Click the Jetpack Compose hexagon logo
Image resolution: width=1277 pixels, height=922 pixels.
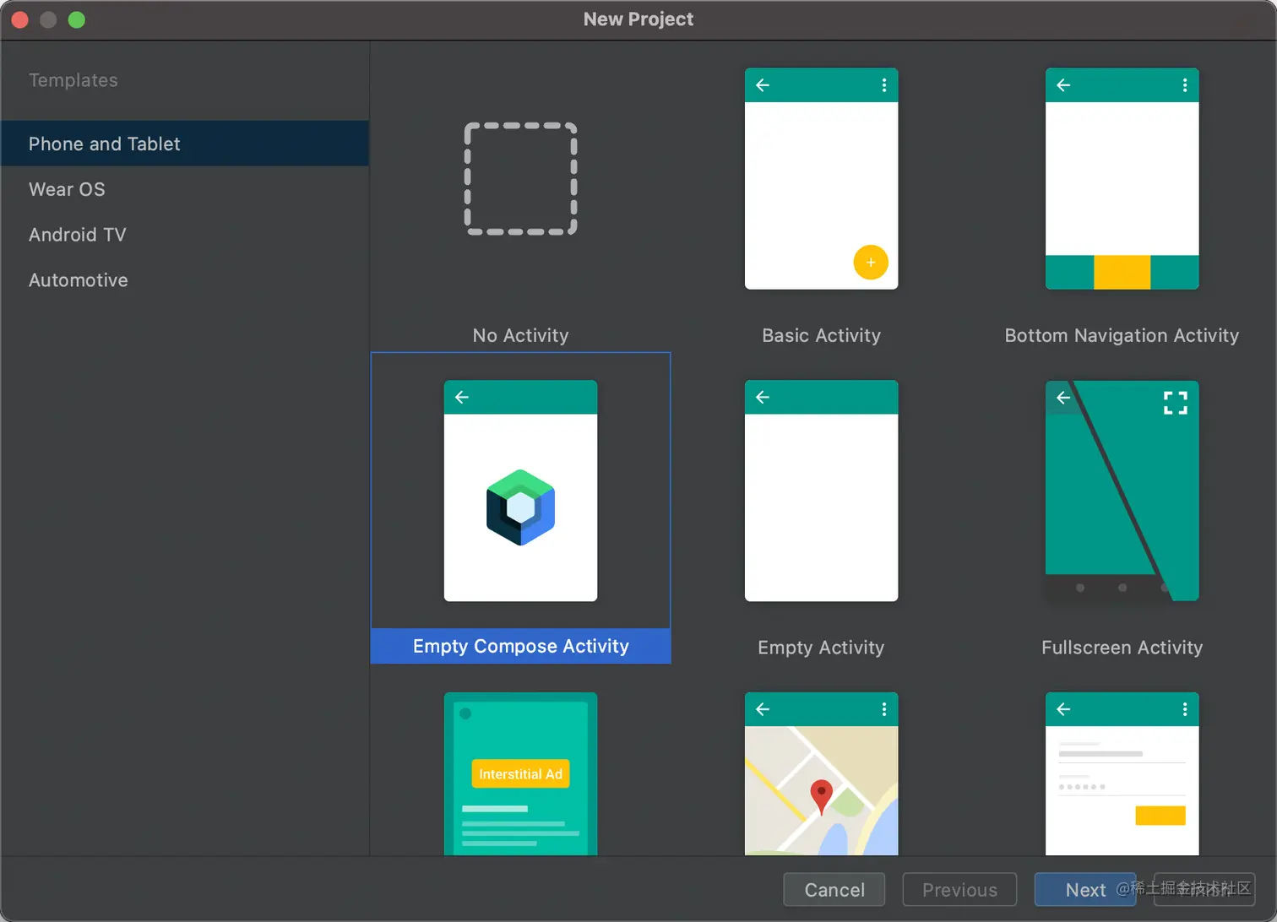coord(520,507)
